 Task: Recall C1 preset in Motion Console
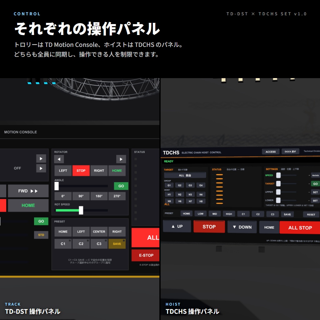[x=63, y=244]
